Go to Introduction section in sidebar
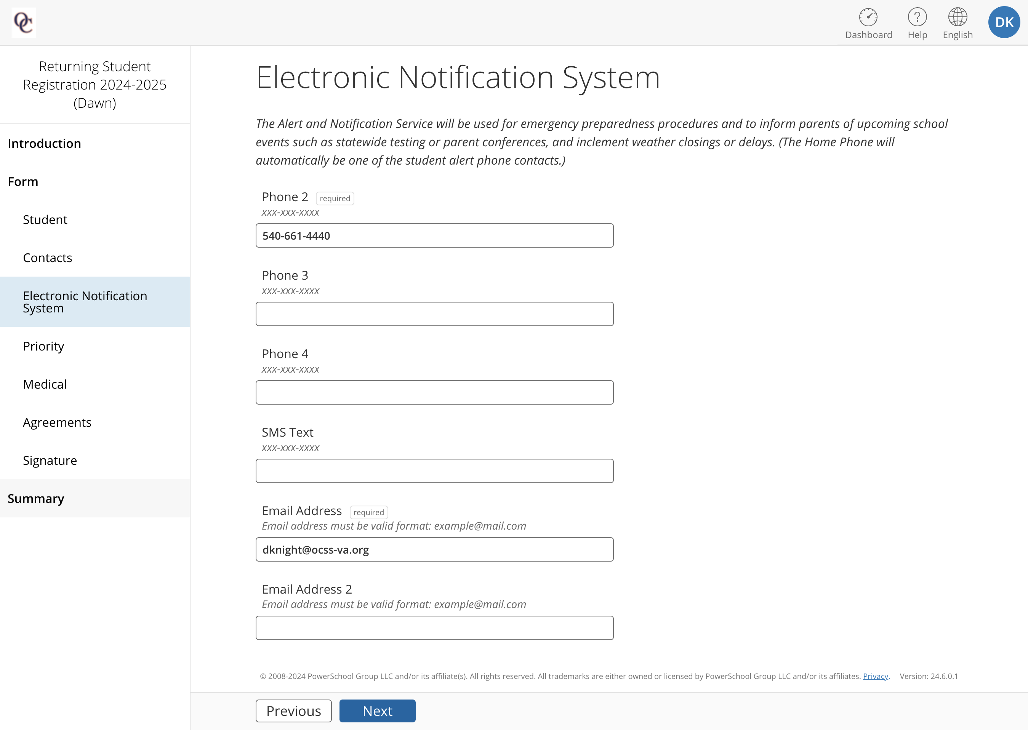Screen dimensions: 1028x730 tap(44, 143)
